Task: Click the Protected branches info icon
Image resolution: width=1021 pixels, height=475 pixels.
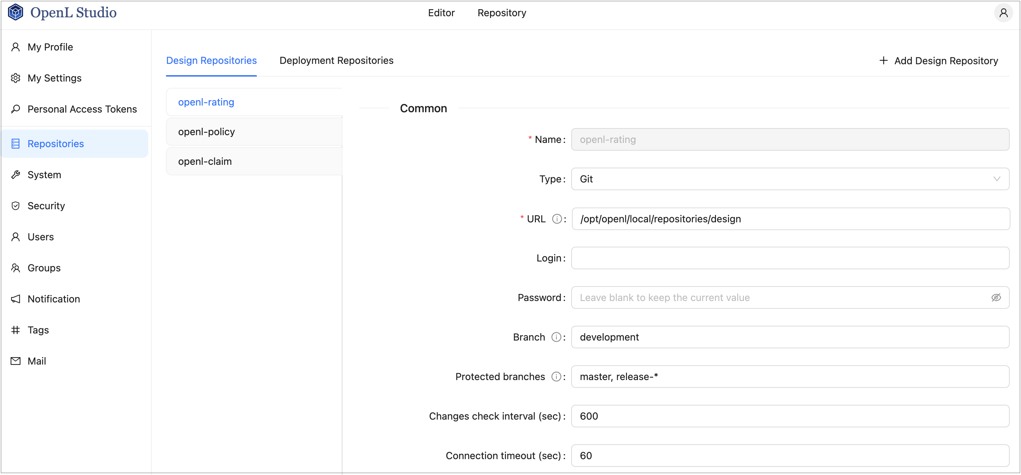Action: (x=556, y=377)
